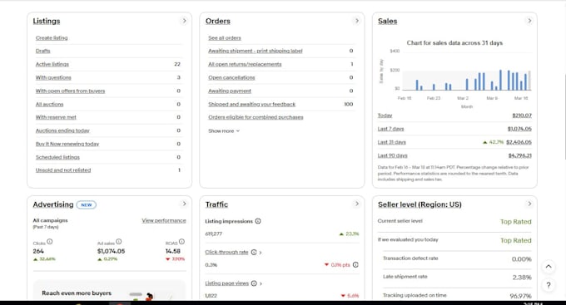The image size is (566, 305).
Task: Open Create listing link
Action: (x=52, y=38)
